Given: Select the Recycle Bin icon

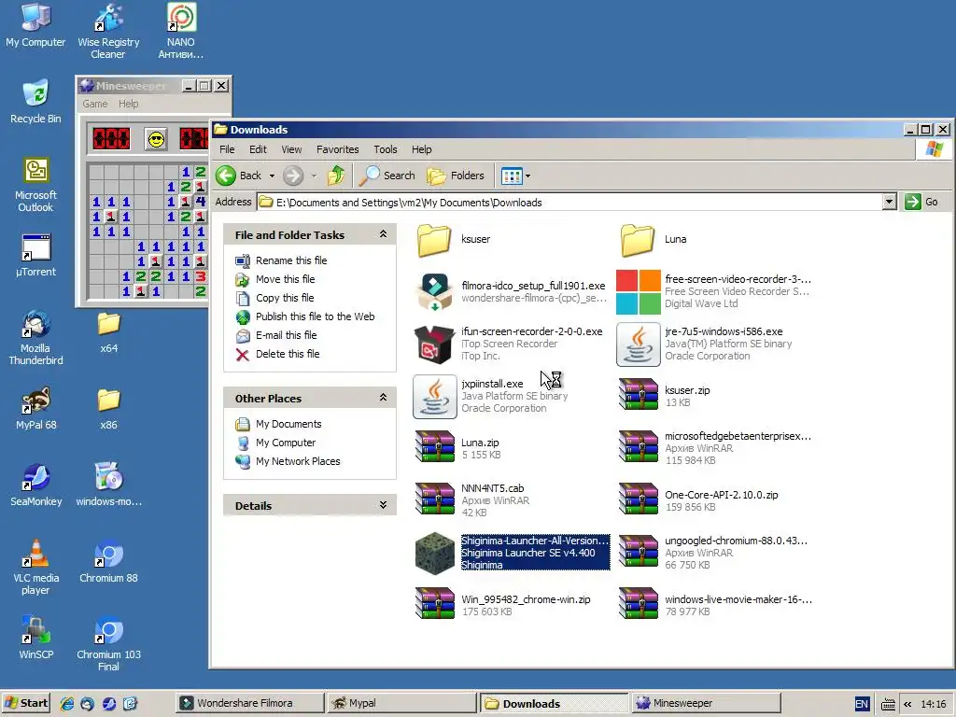Looking at the screenshot, I should 35,101.
